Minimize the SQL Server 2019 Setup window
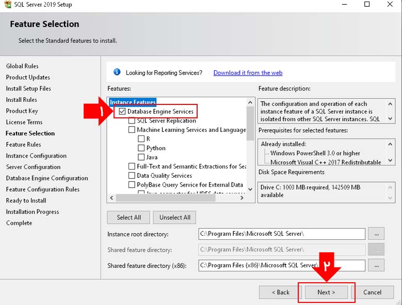The width and height of the screenshot is (402, 305). [344, 4]
